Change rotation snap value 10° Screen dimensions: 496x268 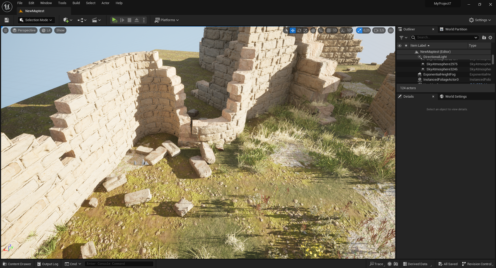pos(349,30)
